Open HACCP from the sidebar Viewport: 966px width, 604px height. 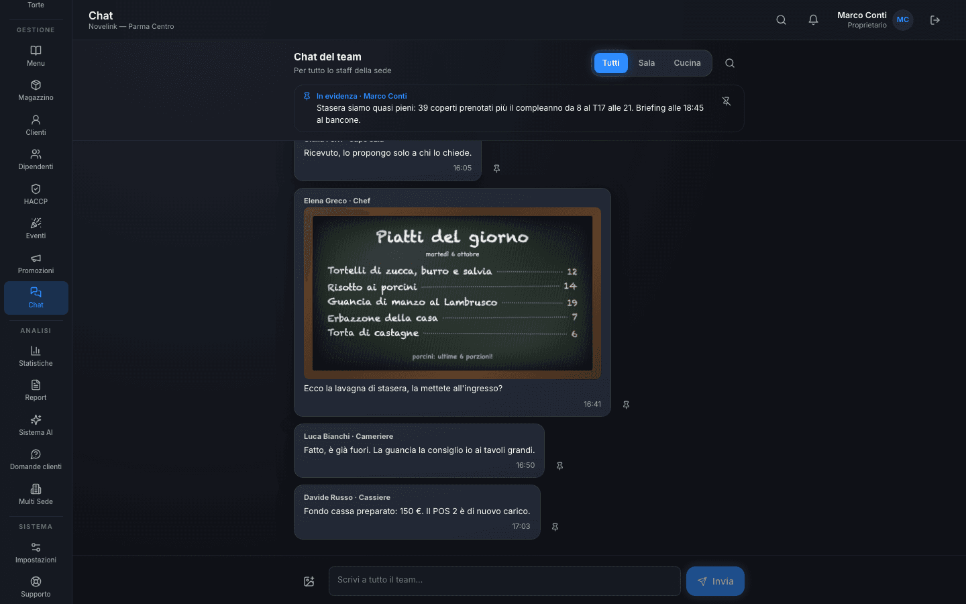(x=36, y=195)
